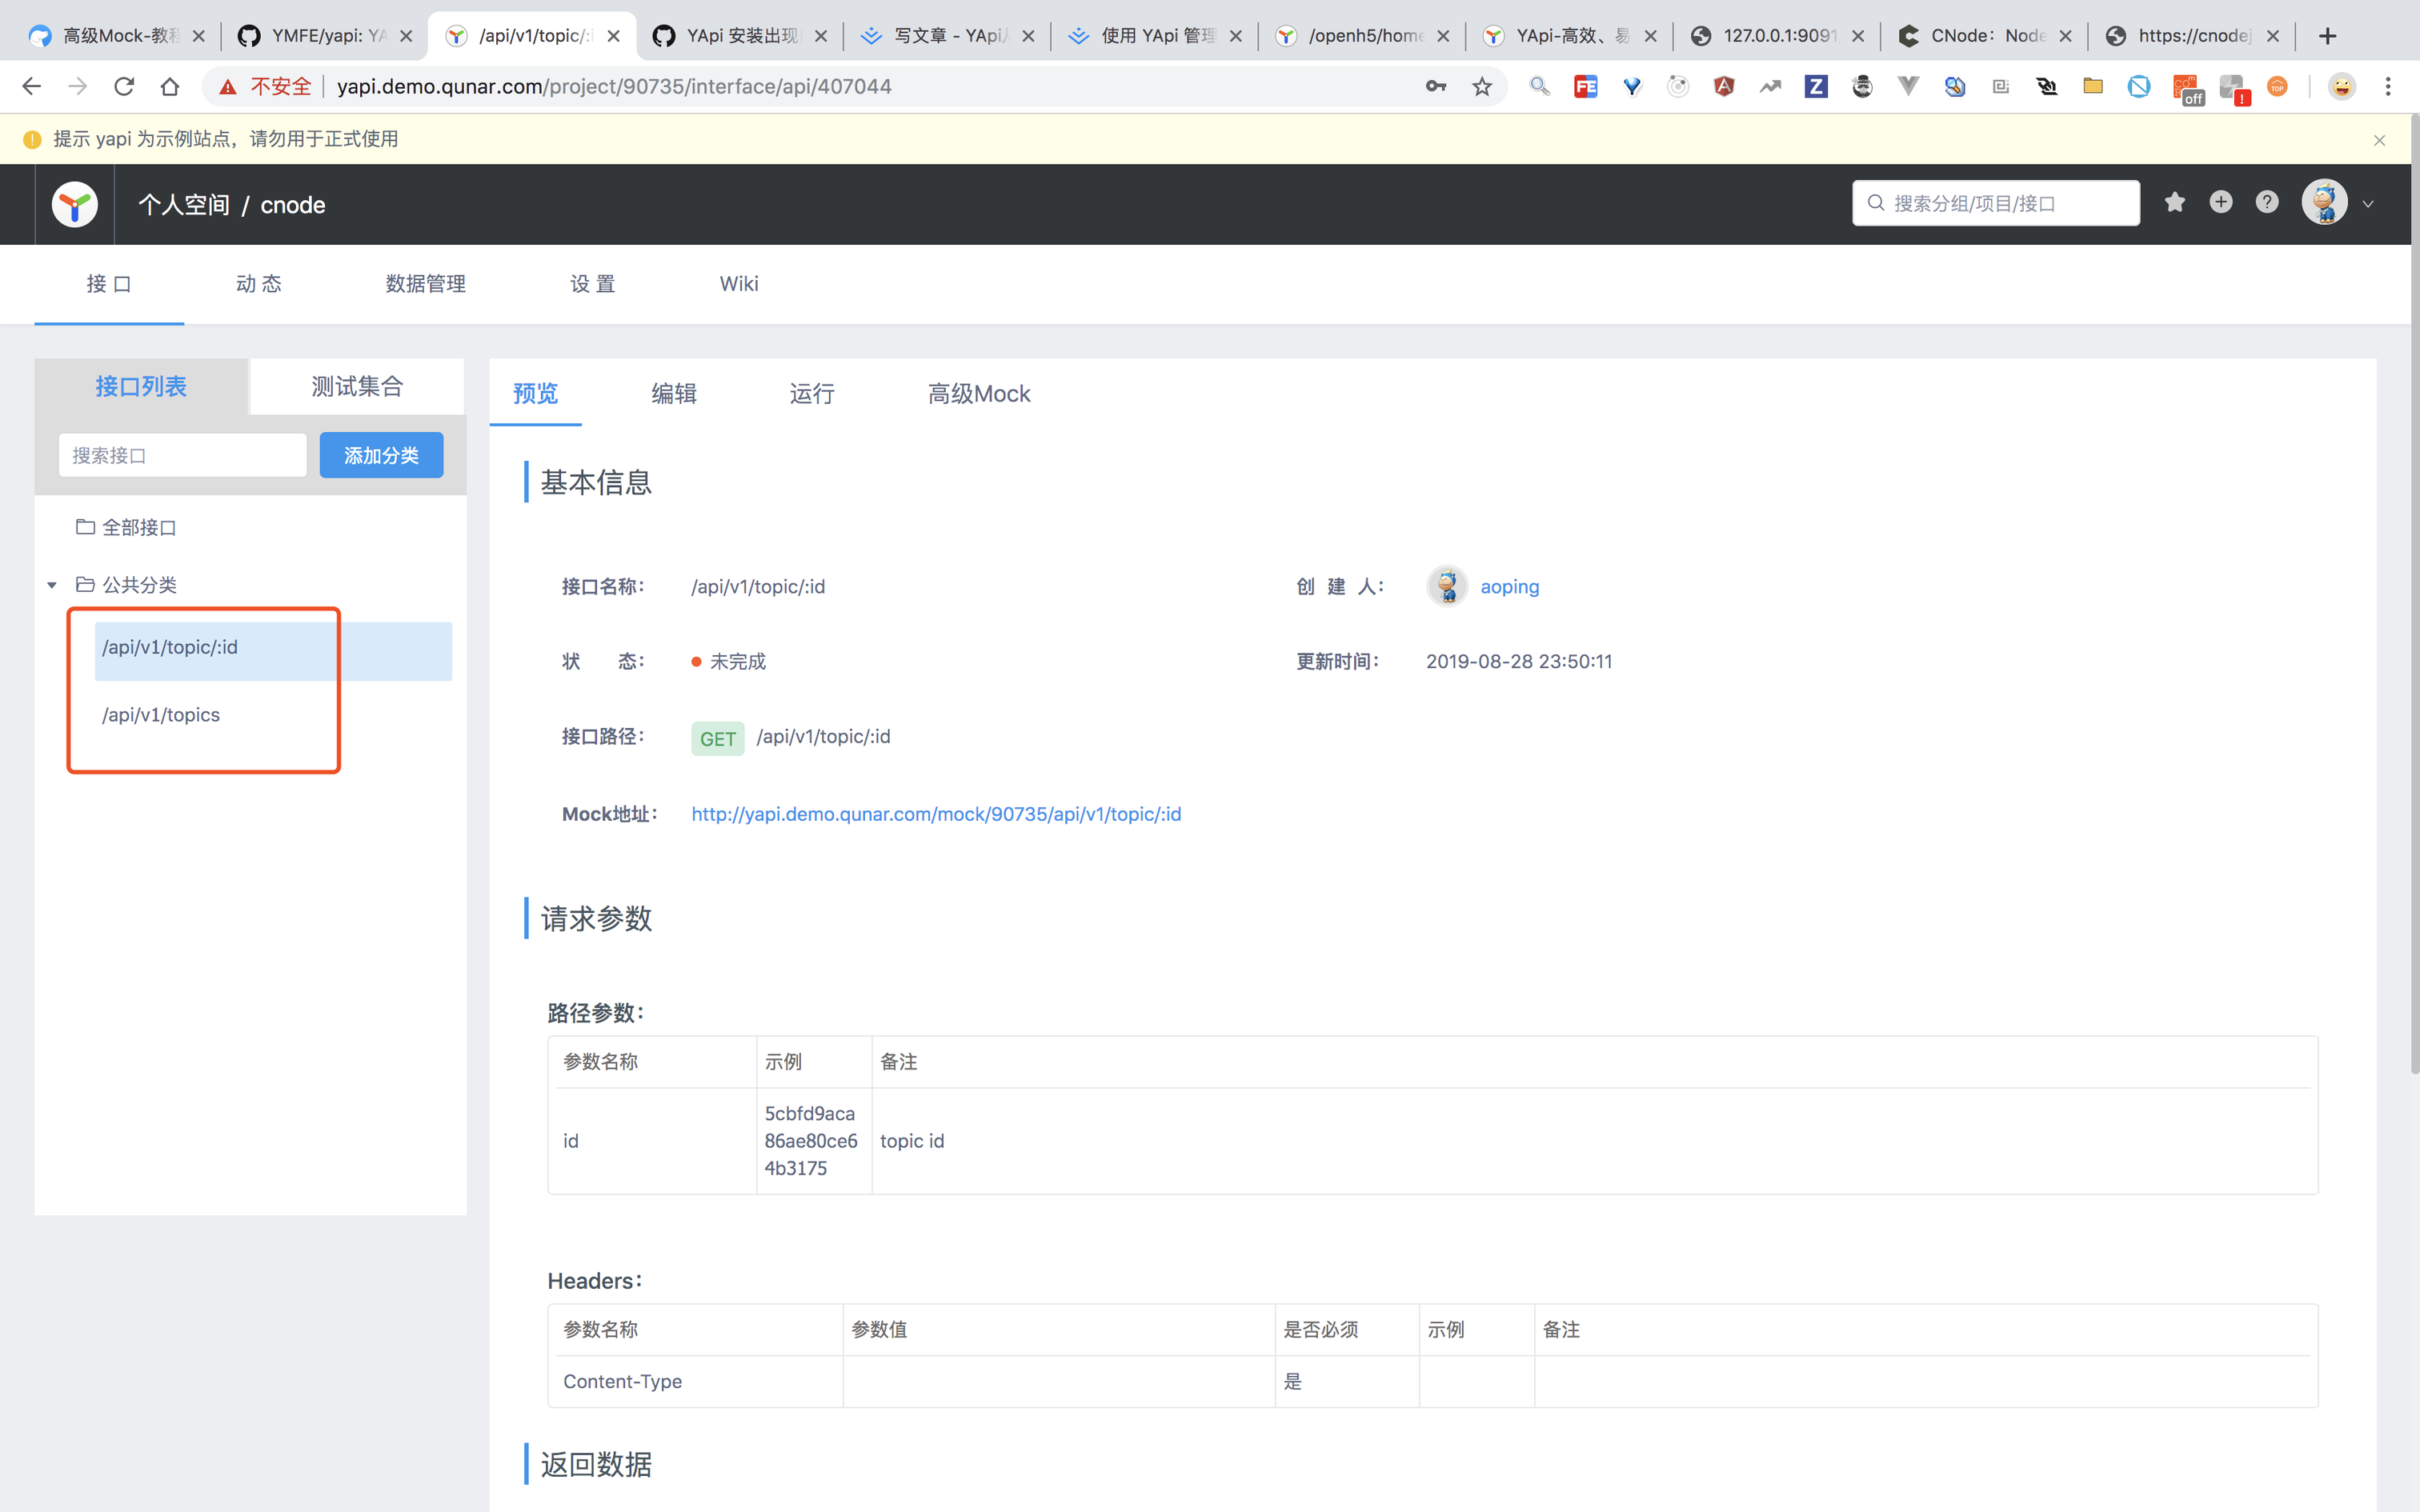Click the aoping creator avatar
Screen dimensions: 2420x1512
click(1447, 587)
